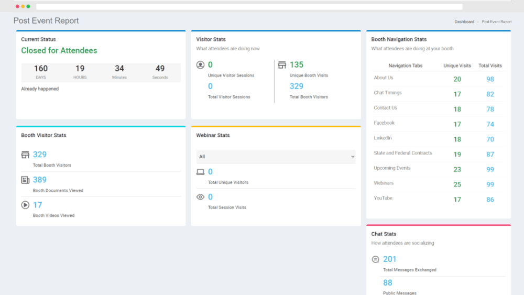Click the storefront icon beside Unique Booth Visits

(282, 65)
